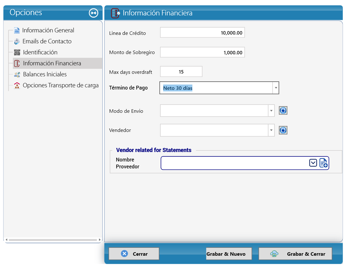This screenshot has width=349, height=267.
Task: Select Información General in the options tree
Action: point(48,30)
